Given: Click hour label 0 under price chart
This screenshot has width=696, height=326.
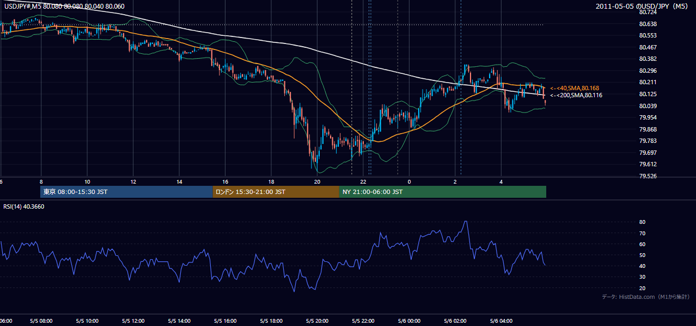Looking at the screenshot, I should [409, 181].
